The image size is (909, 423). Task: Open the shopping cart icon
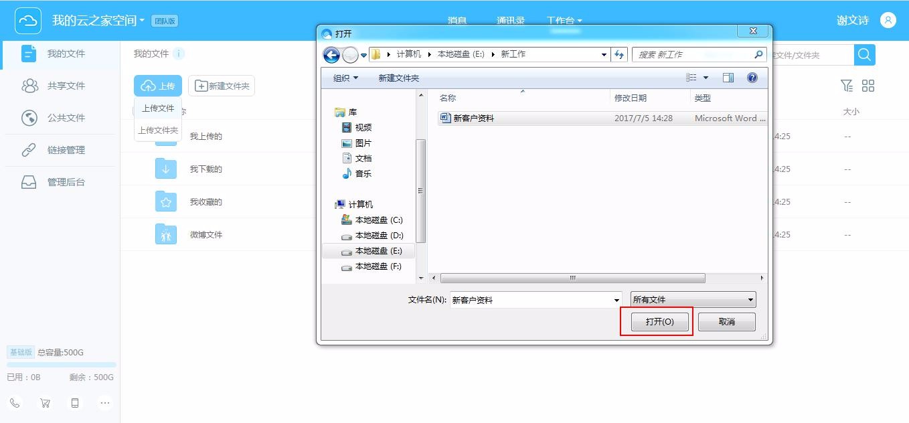(45, 403)
